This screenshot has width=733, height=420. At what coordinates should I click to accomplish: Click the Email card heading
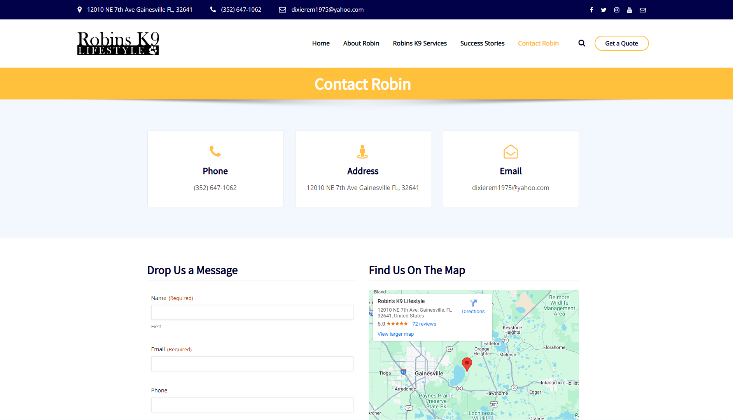(511, 171)
